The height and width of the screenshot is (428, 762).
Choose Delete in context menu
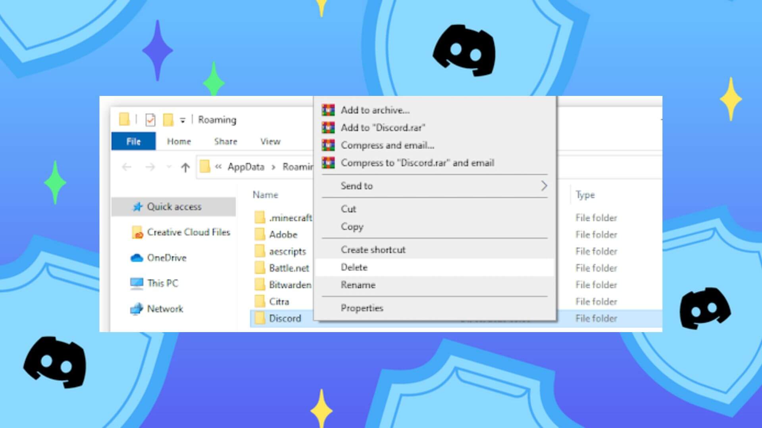click(434, 267)
